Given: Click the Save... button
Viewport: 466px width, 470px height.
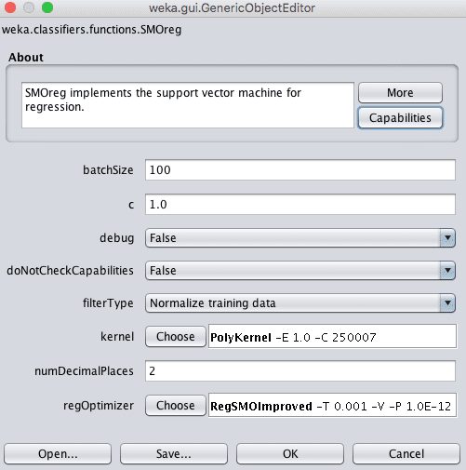Looking at the screenshot, I should point(174,454).
